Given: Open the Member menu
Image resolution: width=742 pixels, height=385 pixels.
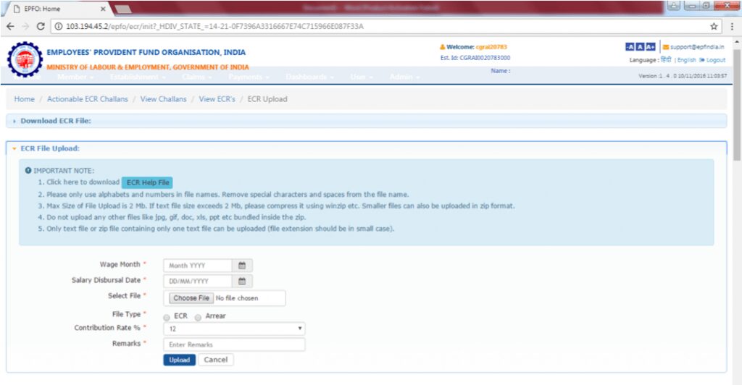Looking at the screenshot, I should coord(75,77).
